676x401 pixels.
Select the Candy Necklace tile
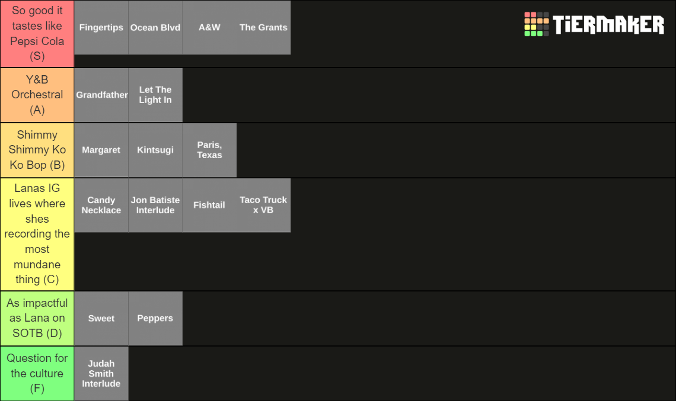click(101, 205)
